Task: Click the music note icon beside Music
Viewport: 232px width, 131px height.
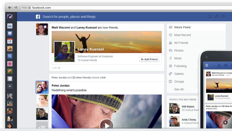Action: pos(171,58)
